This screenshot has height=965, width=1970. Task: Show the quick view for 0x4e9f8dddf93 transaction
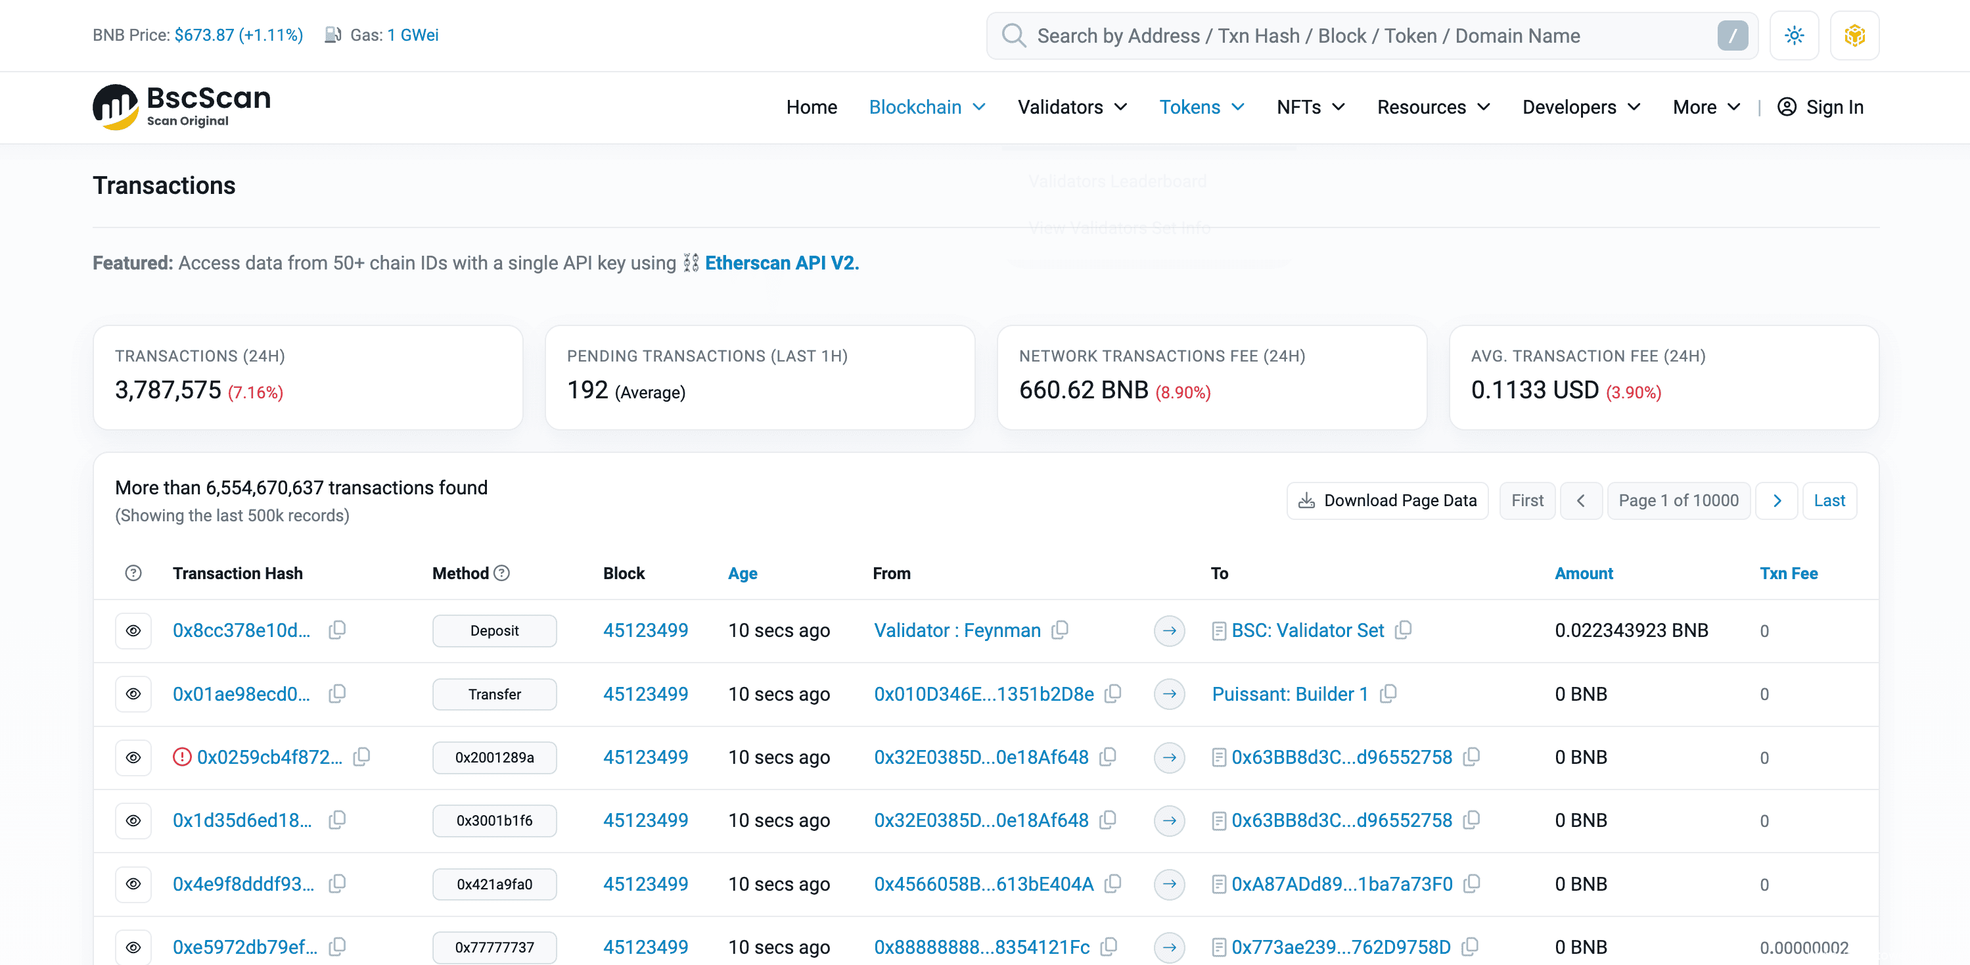pos(133,884)
